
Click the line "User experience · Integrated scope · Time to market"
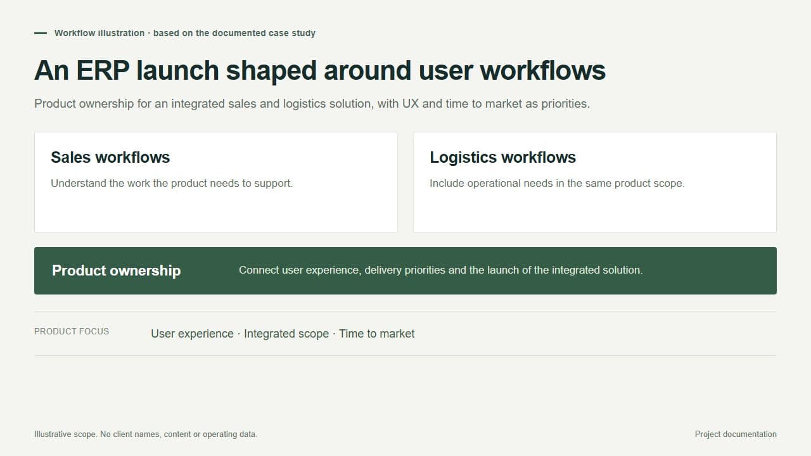point(283,334)
